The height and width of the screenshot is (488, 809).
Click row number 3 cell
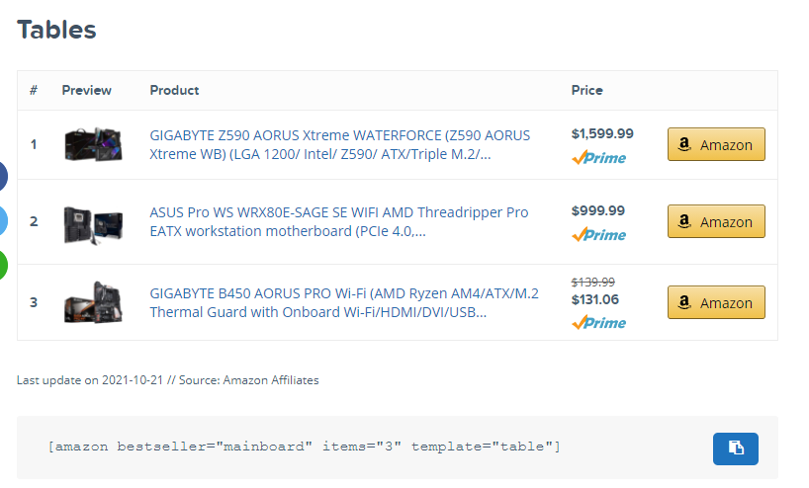pyautogui.click(x=34, y=302)
